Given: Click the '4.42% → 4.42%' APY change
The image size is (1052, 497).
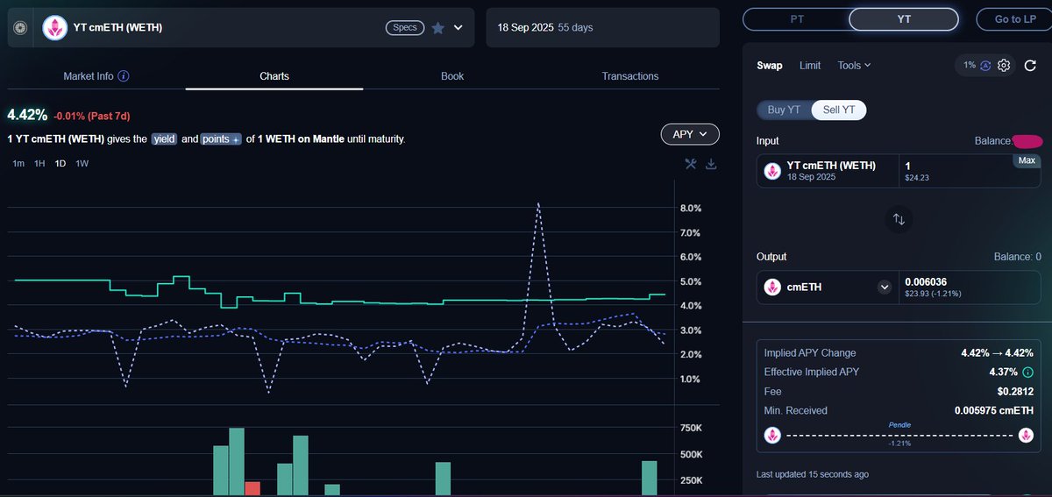Looking at the screenshot, I should click(x=998, y=353).
